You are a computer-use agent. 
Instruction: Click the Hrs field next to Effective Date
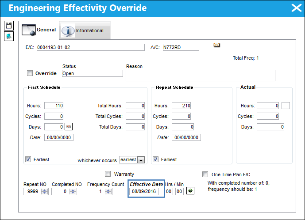click(x=169, y=191)
